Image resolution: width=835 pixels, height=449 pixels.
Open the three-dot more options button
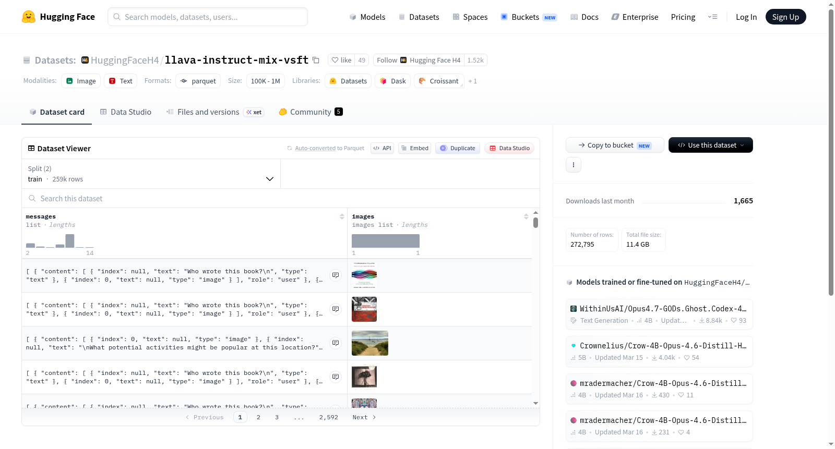(574, 165)
